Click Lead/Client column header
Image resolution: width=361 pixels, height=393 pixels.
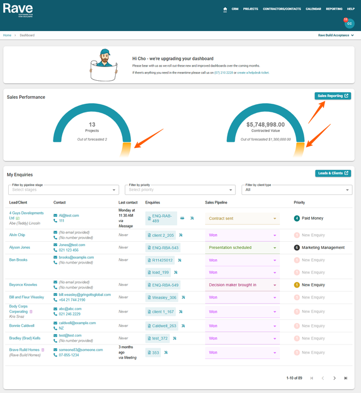(x=18, y=203)
